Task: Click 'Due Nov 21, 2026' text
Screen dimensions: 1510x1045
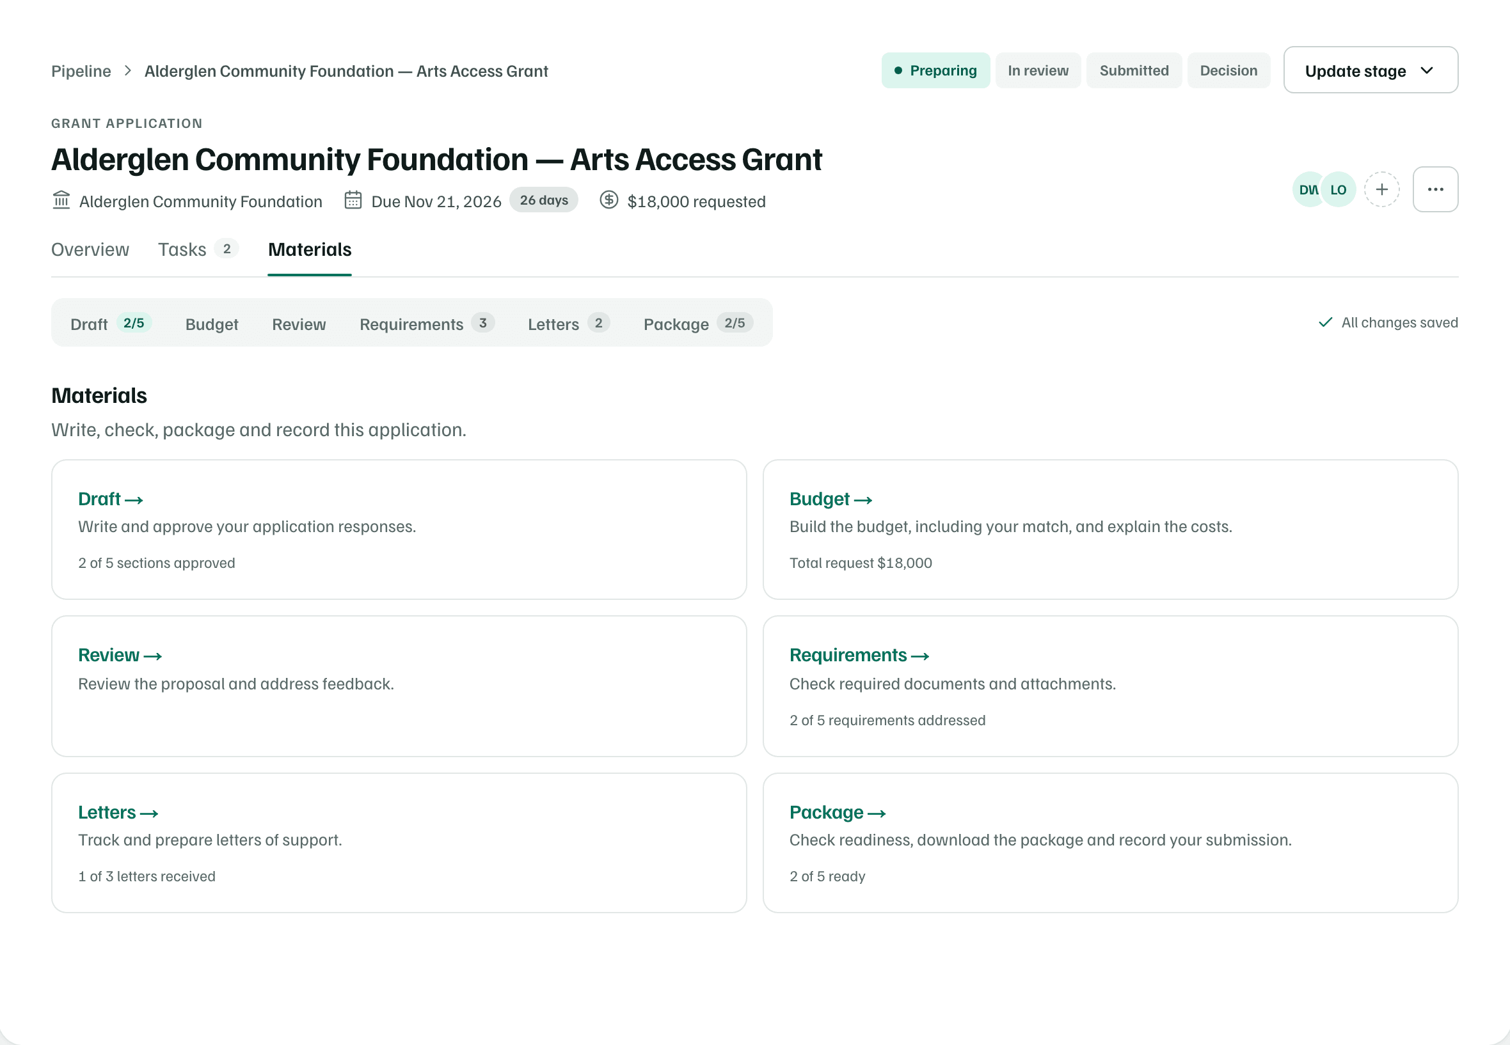Action: (436, 201)
